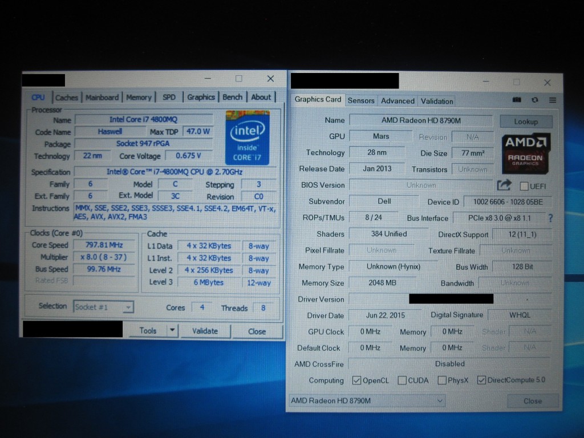Switch to the CPU tab

[x=38, y=97]
